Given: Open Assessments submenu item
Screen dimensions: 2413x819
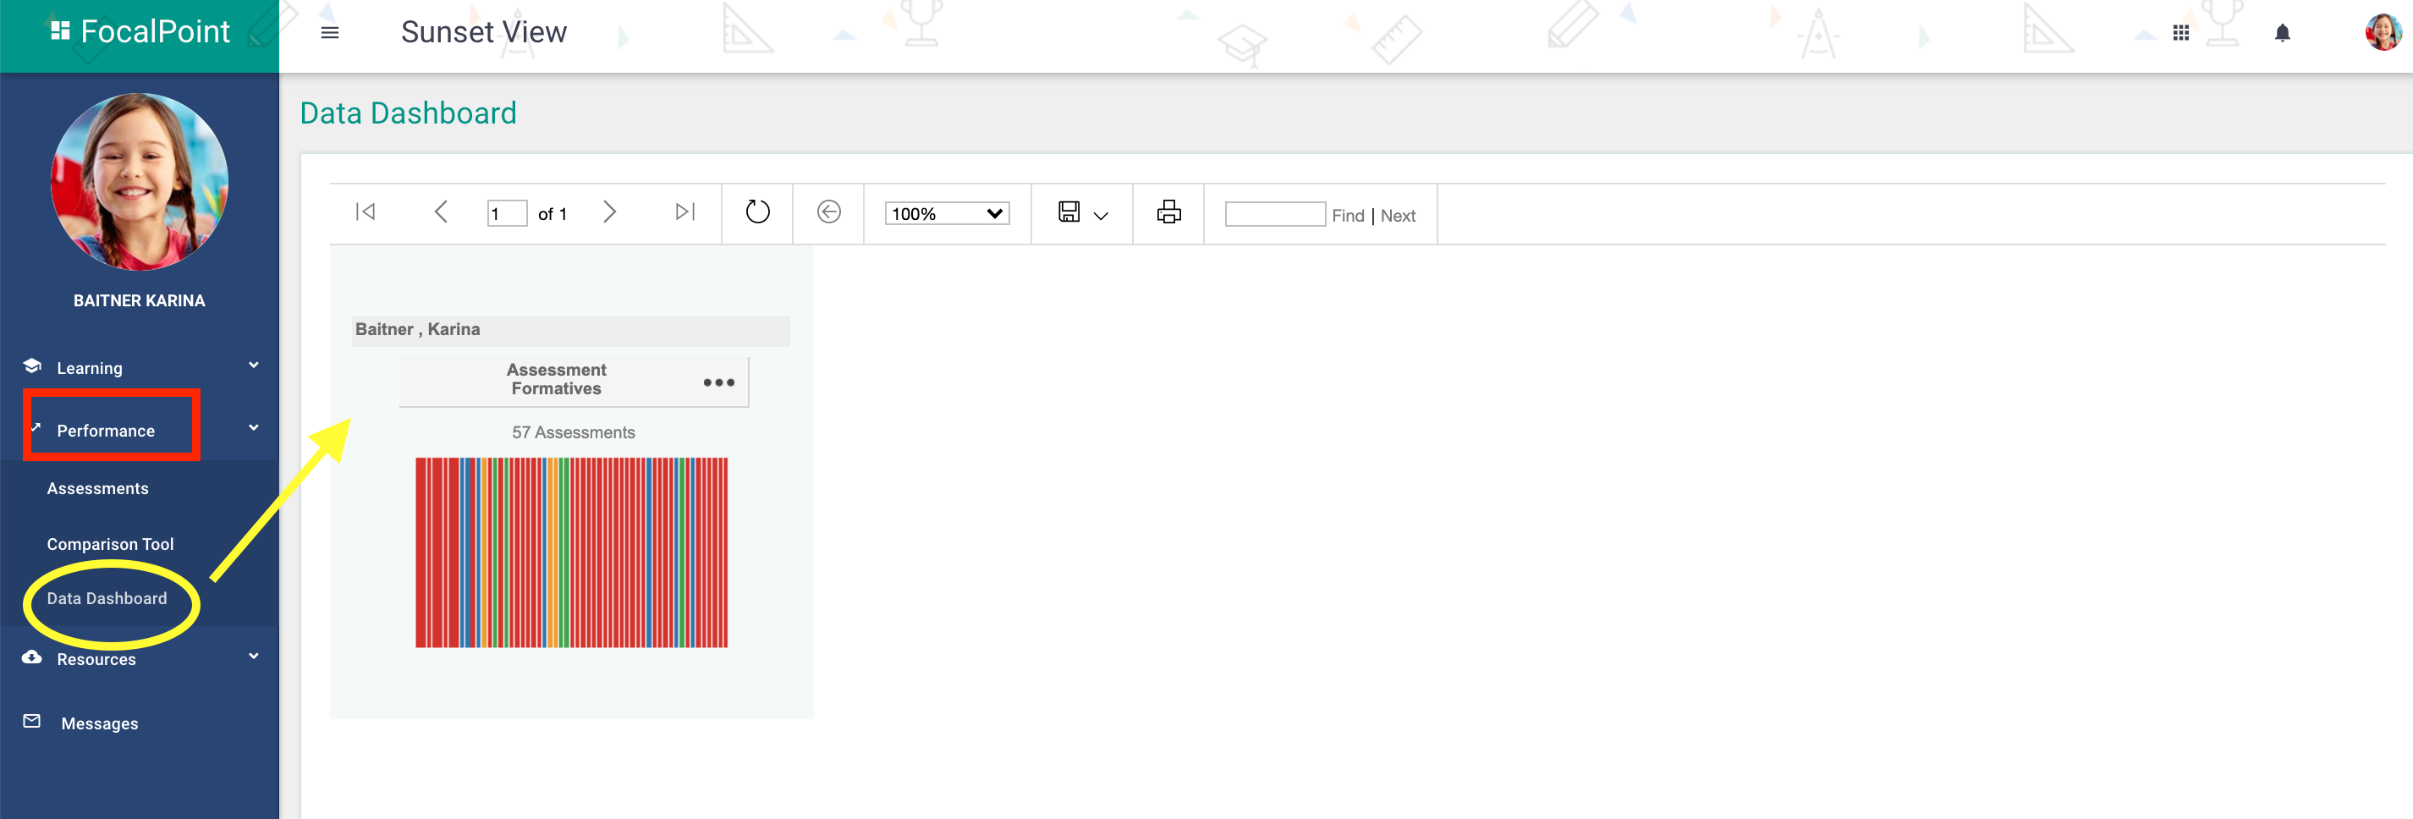Looking at the screenshot, I should pos(97,489).
